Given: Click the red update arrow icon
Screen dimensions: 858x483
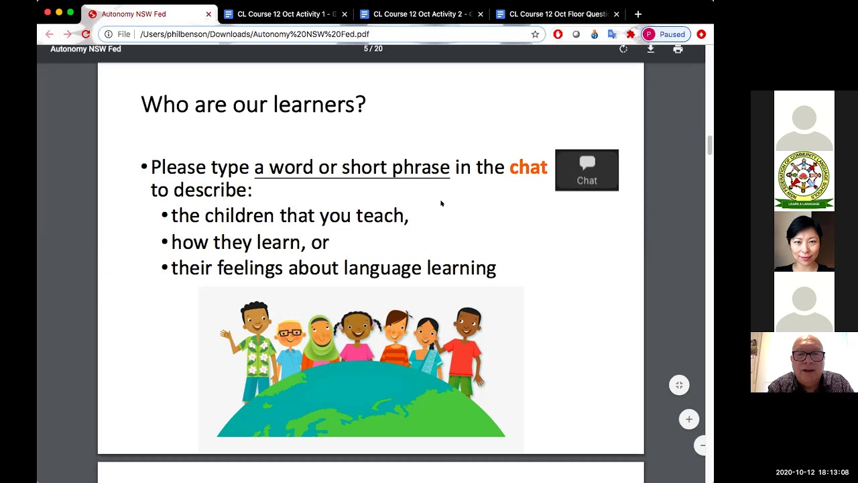Looking at the screenshot, I should click(x=701, y=34).
